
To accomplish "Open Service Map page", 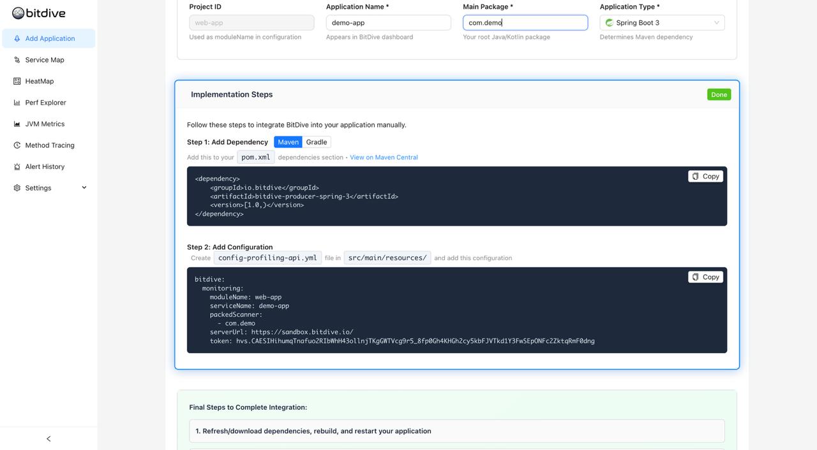I will click(x=49, y=60).
